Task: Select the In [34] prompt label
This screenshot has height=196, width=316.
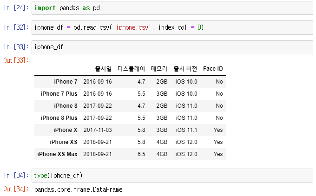Action: tap(16, 176)
